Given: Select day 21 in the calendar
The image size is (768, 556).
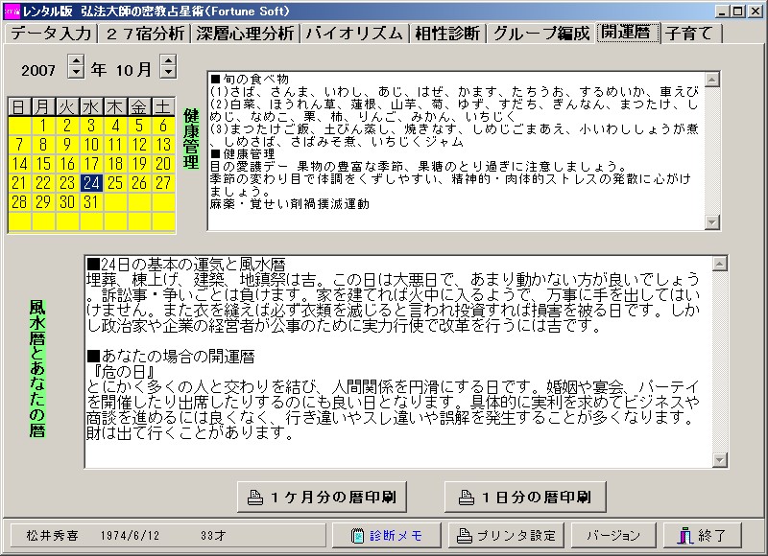Looking at the screenshot, I should pos(19,183).
